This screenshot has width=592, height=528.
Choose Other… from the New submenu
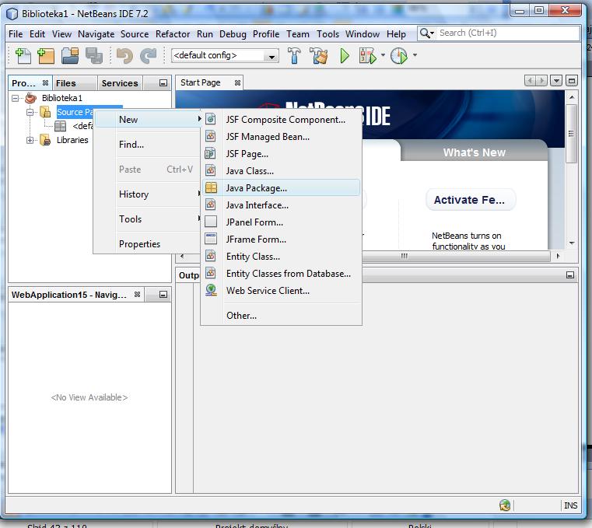point(281,315)
